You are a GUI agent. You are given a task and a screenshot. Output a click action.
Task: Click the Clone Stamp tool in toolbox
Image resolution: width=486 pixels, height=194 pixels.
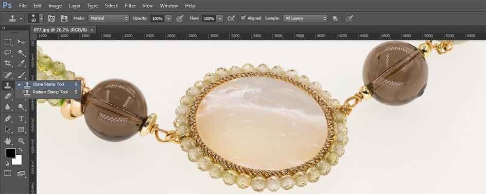tap(8, 85)
